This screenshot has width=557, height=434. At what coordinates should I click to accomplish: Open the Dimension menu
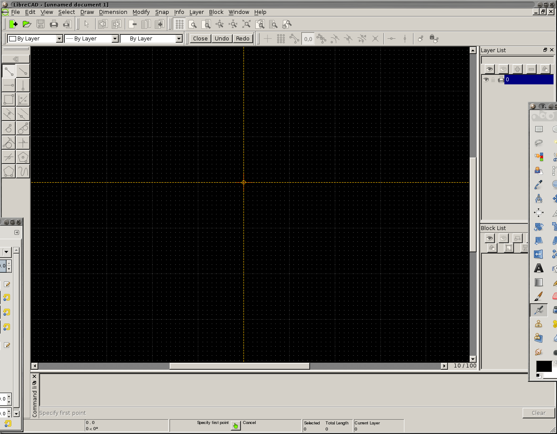[113, 12]
